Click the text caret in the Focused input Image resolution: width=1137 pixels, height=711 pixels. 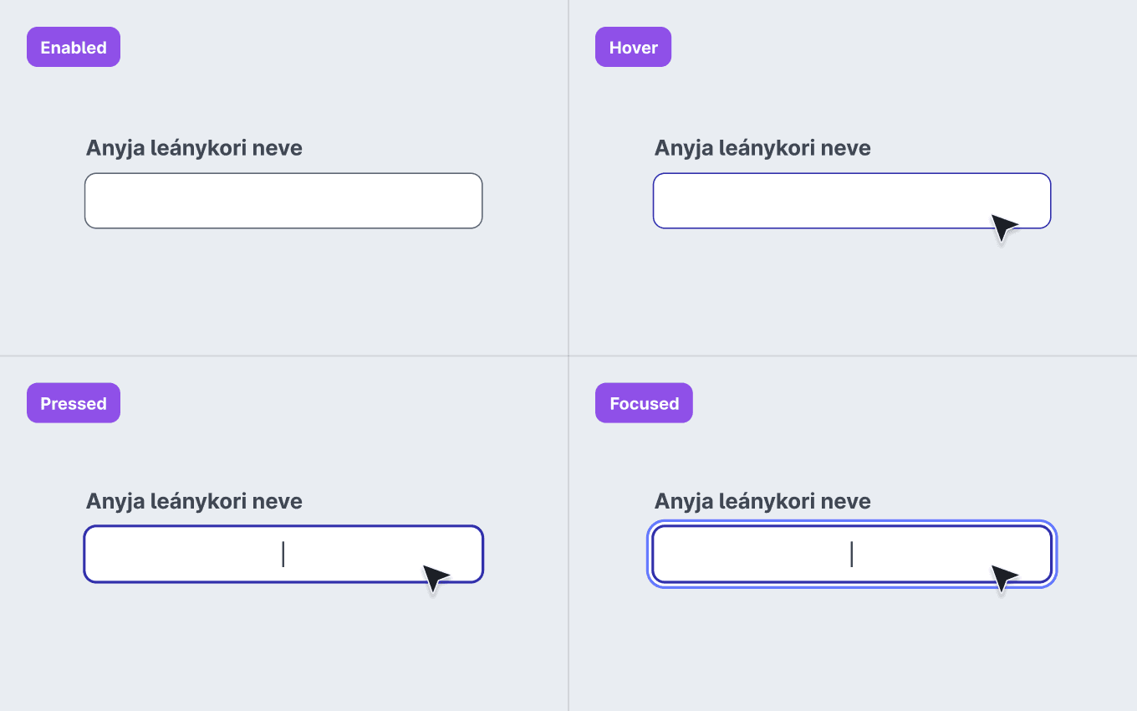pyautogui.click(x=852, y=554)
